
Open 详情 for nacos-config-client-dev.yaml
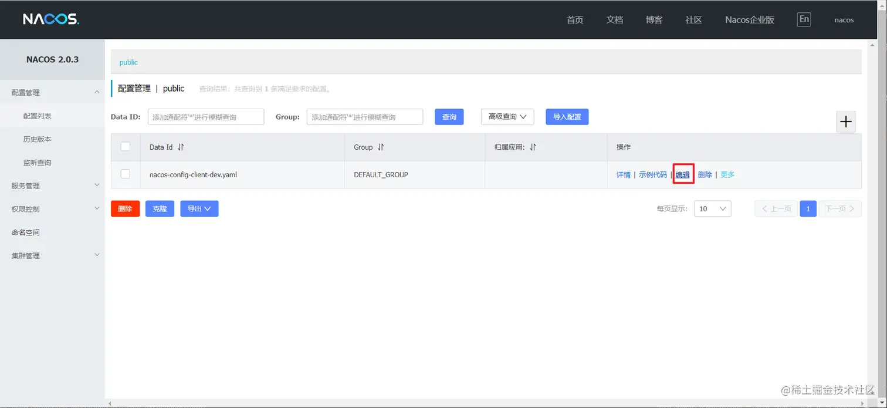[x=624, y=174]
